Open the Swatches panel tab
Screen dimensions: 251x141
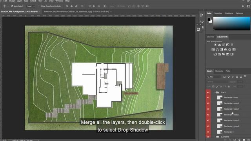(x=218, y=13)
